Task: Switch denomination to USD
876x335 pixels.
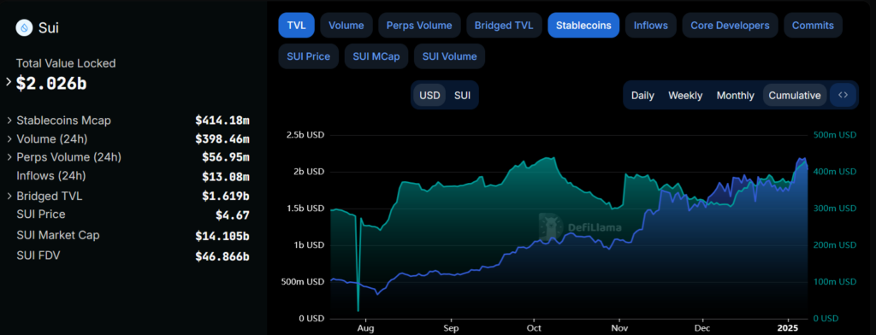Action: [429, 95]
